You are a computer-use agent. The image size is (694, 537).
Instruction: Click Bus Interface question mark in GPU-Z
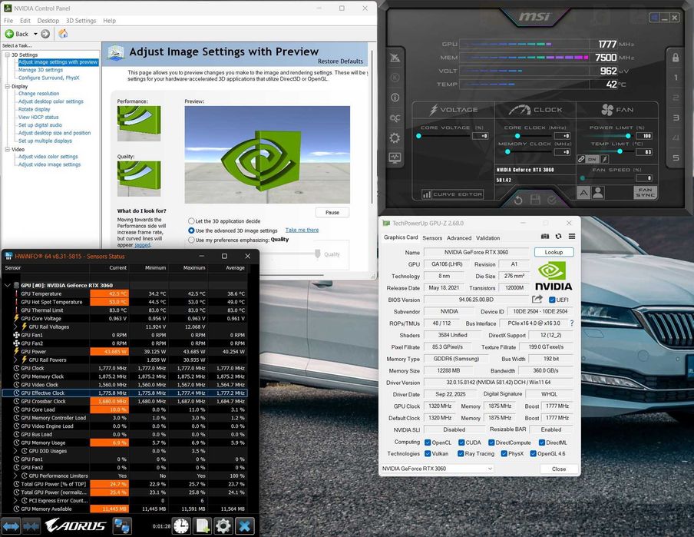point(572,323)
